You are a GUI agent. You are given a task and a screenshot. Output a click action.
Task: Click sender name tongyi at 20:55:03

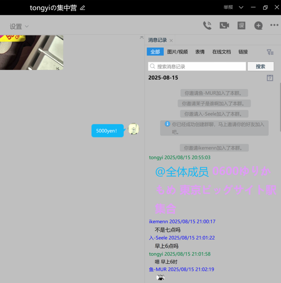pyautogui.click(x=156, y=158)
